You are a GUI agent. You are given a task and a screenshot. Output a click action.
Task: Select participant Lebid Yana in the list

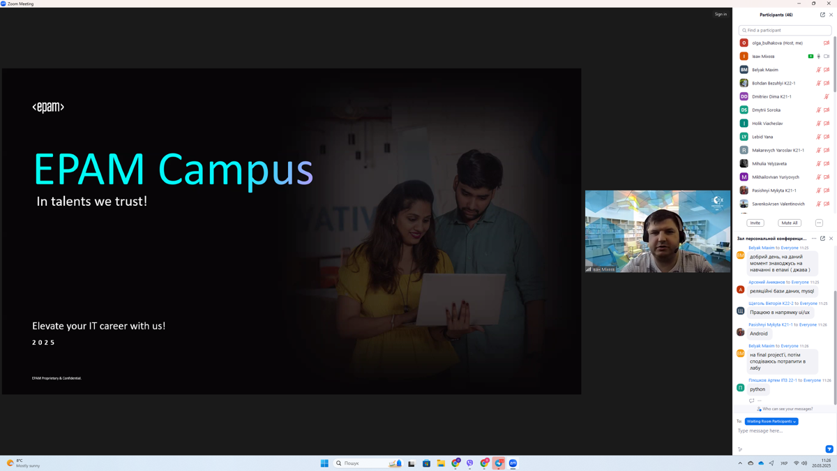click(x=785, y=137)
